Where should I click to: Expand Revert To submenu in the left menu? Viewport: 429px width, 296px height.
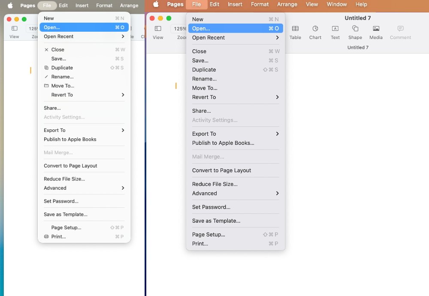(84, 95)
